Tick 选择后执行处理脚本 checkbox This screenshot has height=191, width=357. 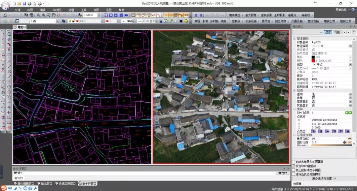point(294,174)
